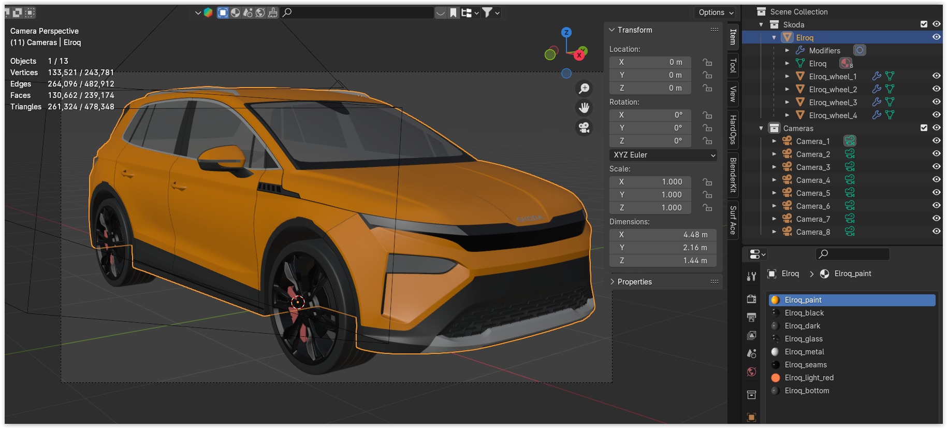Open the Render properties tab icon

click(751, 299)
